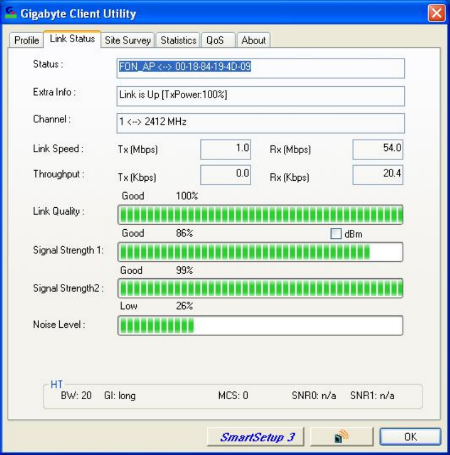Open the Statistics tab
The height and width of the screenshot is (455, 450).
click(179, 40)
